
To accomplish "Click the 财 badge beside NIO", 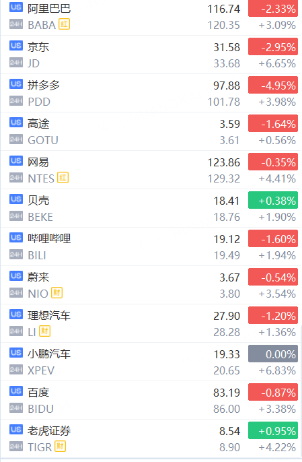I will (56, 292).
